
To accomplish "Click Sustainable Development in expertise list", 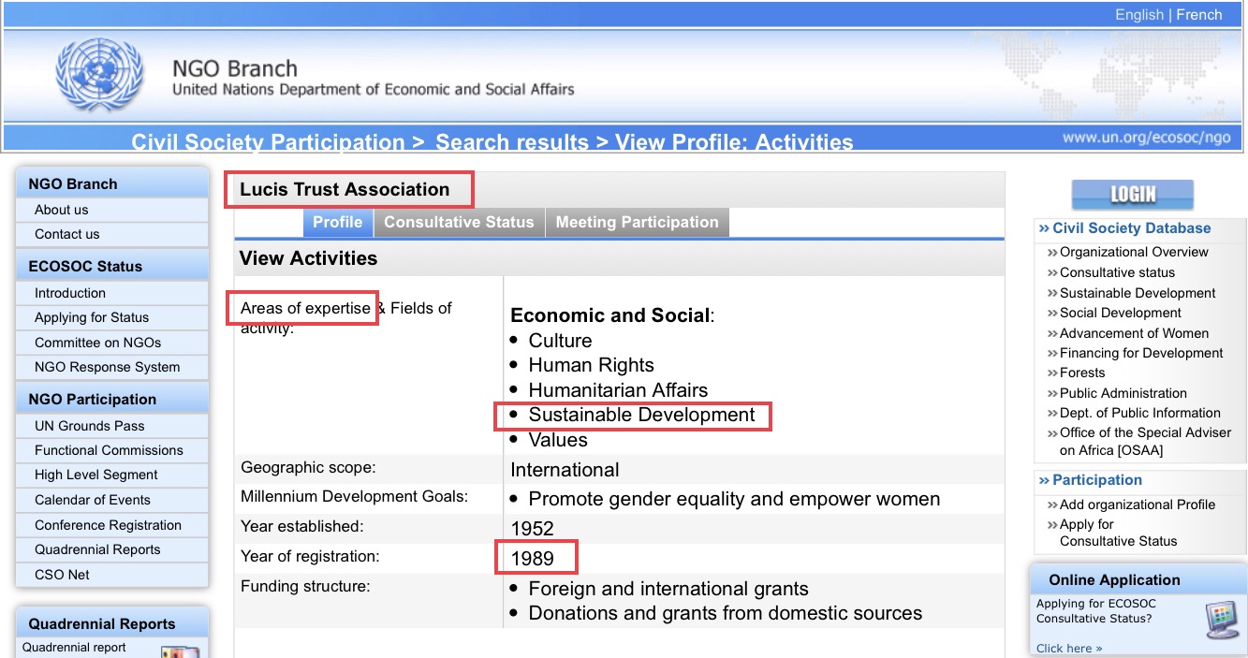I will click(641, 415).
